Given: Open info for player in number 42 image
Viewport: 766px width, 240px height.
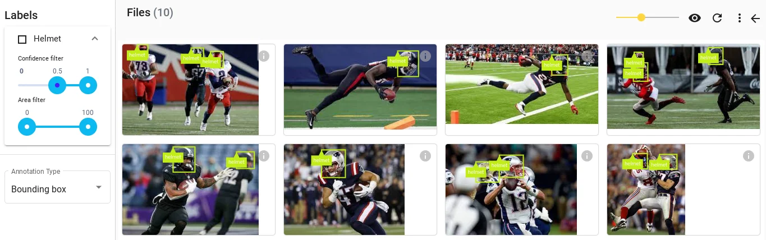Looking at the screenshot, I should (x=264, y=156).
